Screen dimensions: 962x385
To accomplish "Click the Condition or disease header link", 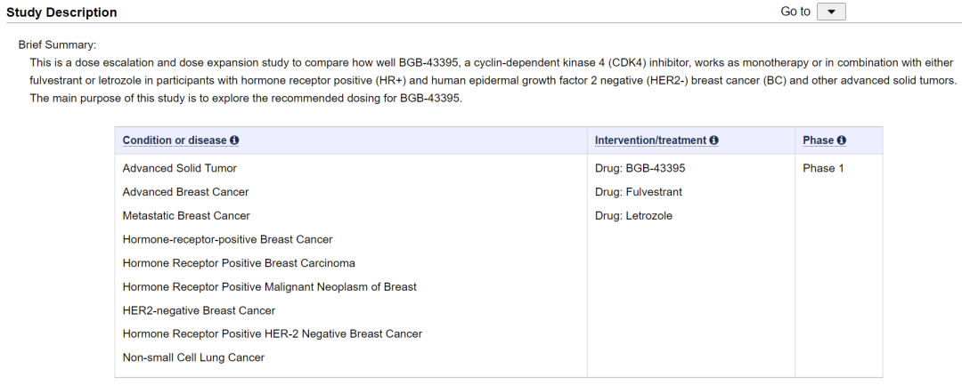I will (x=175, y=140).
